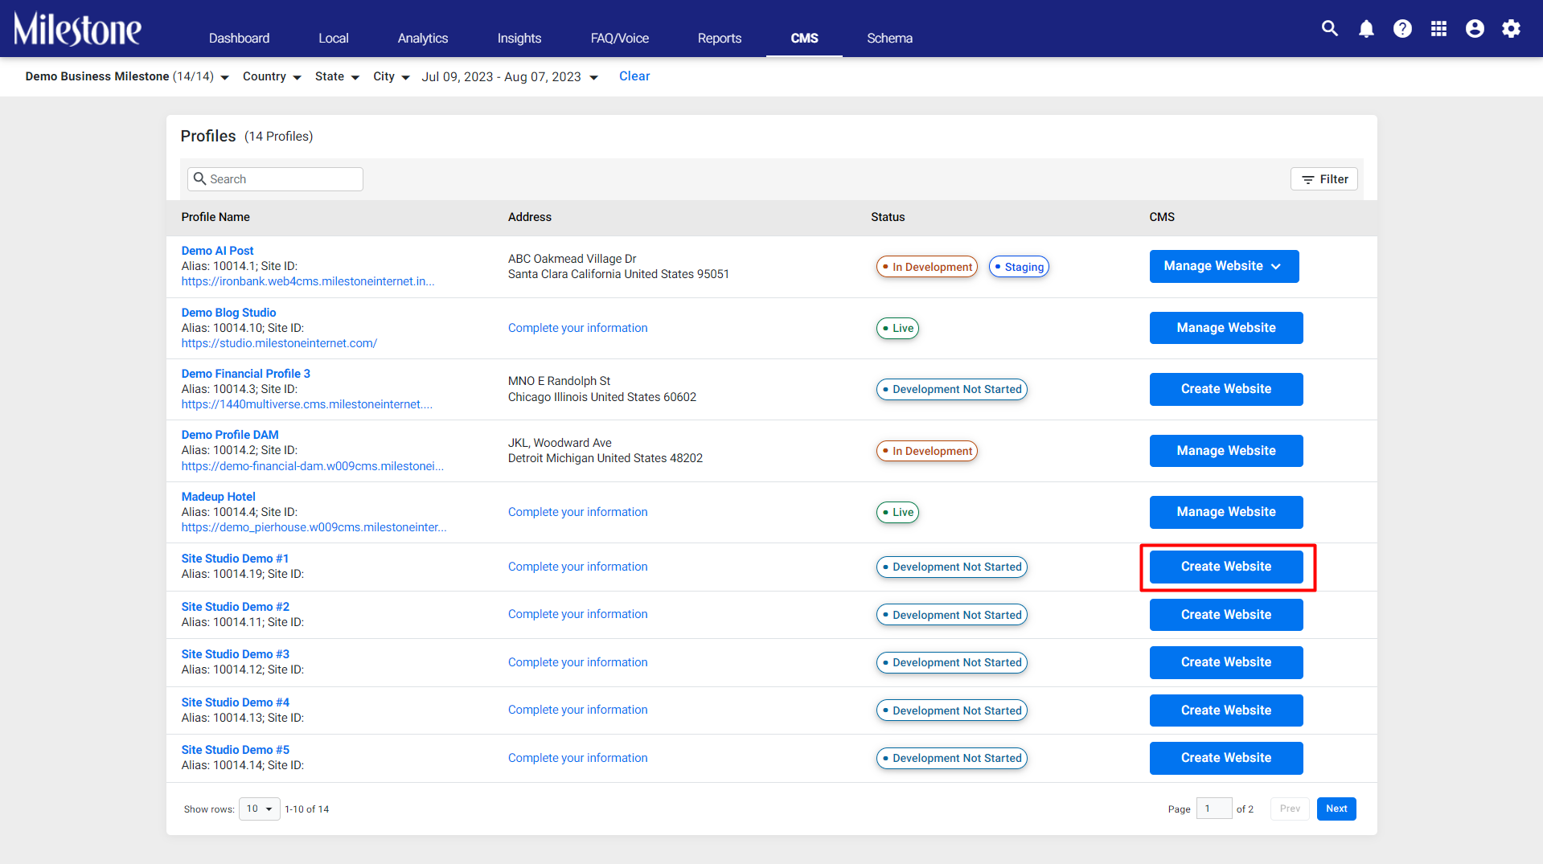Expand the City filter dropdown

tap(392, 76)
